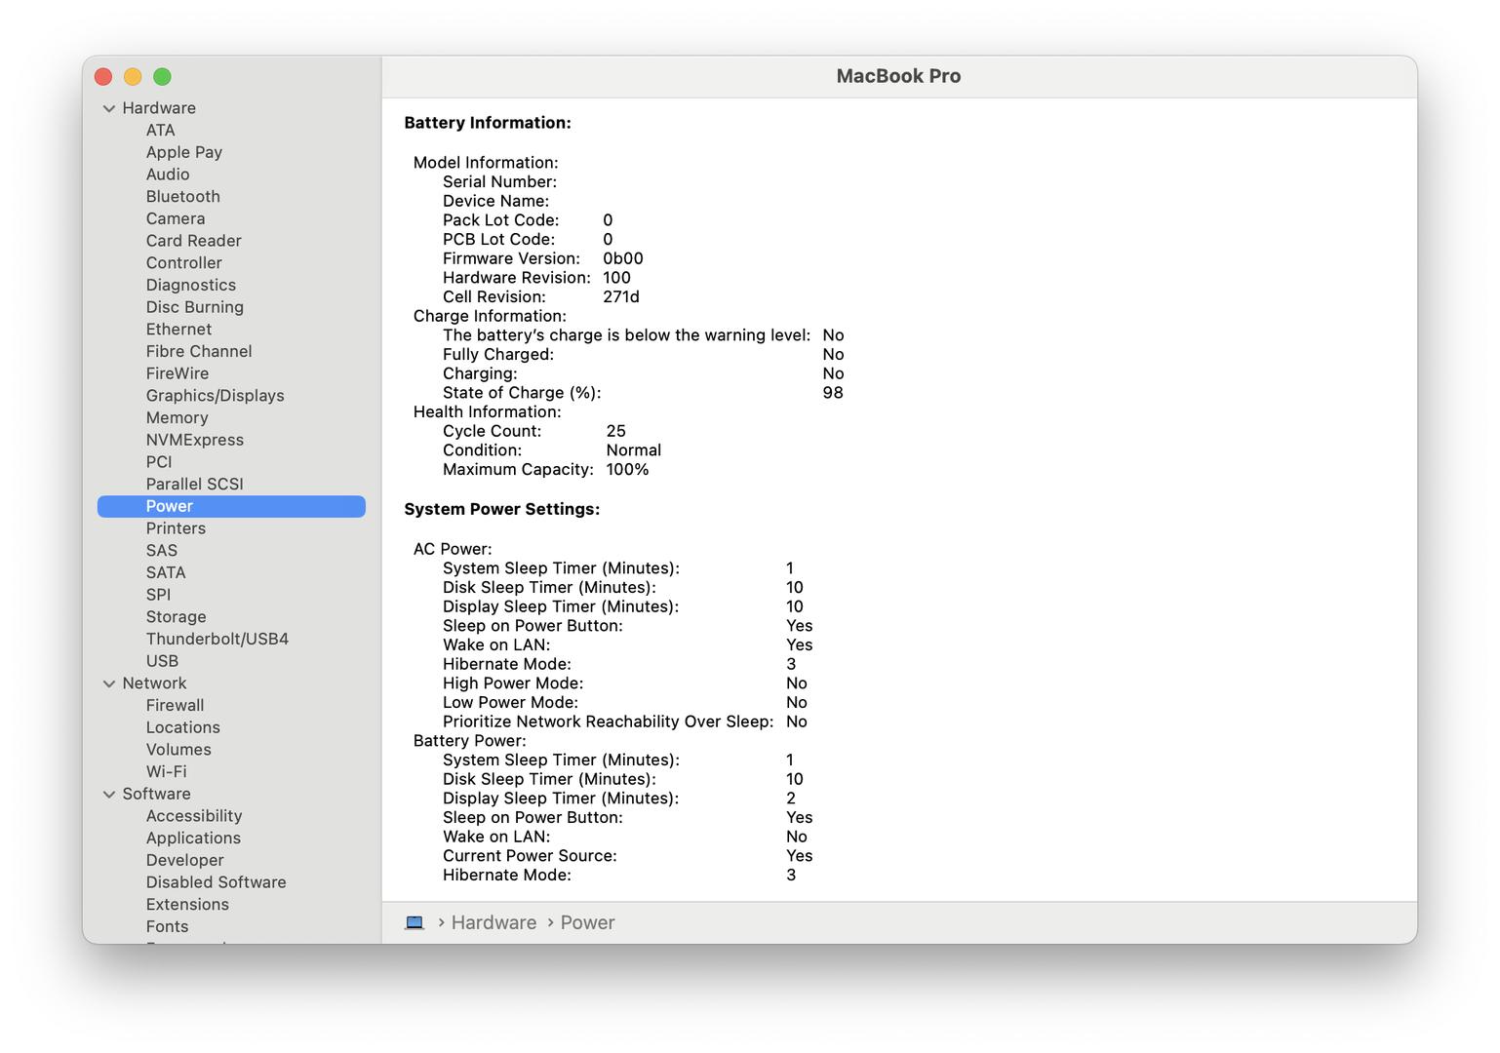This screenshot has width=1500, height=1053.
Task: Select Developer entry
Action: coord(185,861)
